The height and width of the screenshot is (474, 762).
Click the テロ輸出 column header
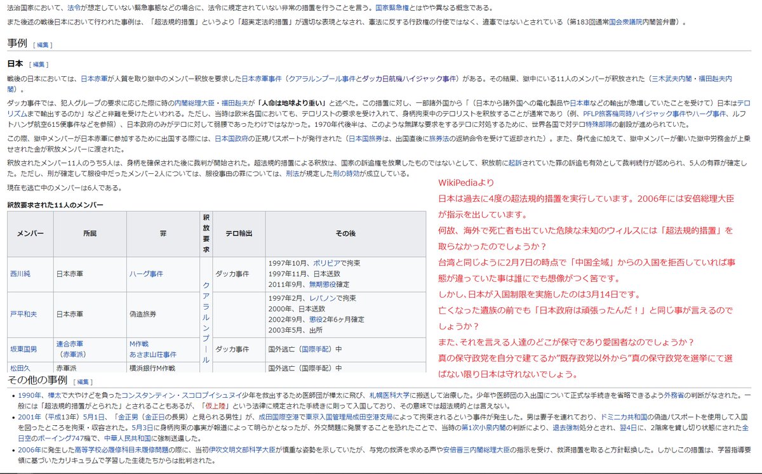point(239,234)
